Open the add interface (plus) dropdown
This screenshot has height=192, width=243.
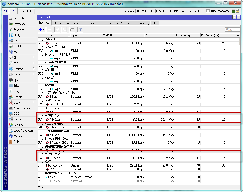(x=42, y=29)
